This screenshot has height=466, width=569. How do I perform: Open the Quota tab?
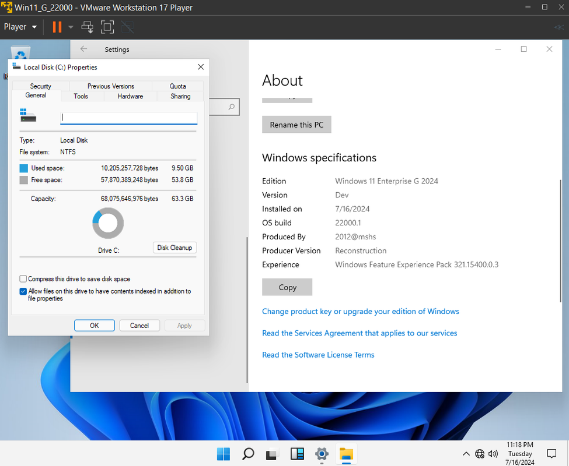pyautogui.click(x=178, y=86)
